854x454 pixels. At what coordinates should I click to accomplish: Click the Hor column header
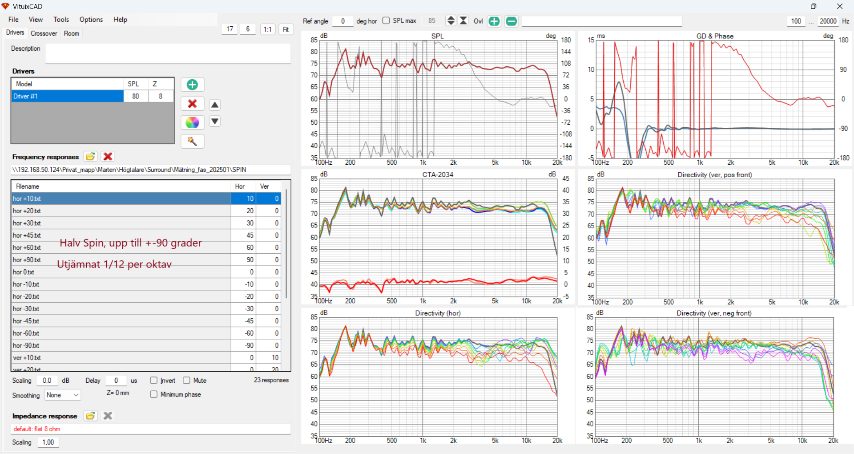[x=243, y=186]
